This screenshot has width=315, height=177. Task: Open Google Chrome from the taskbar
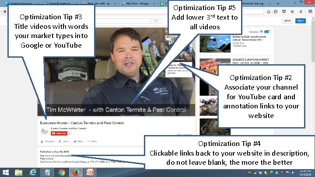62,173
